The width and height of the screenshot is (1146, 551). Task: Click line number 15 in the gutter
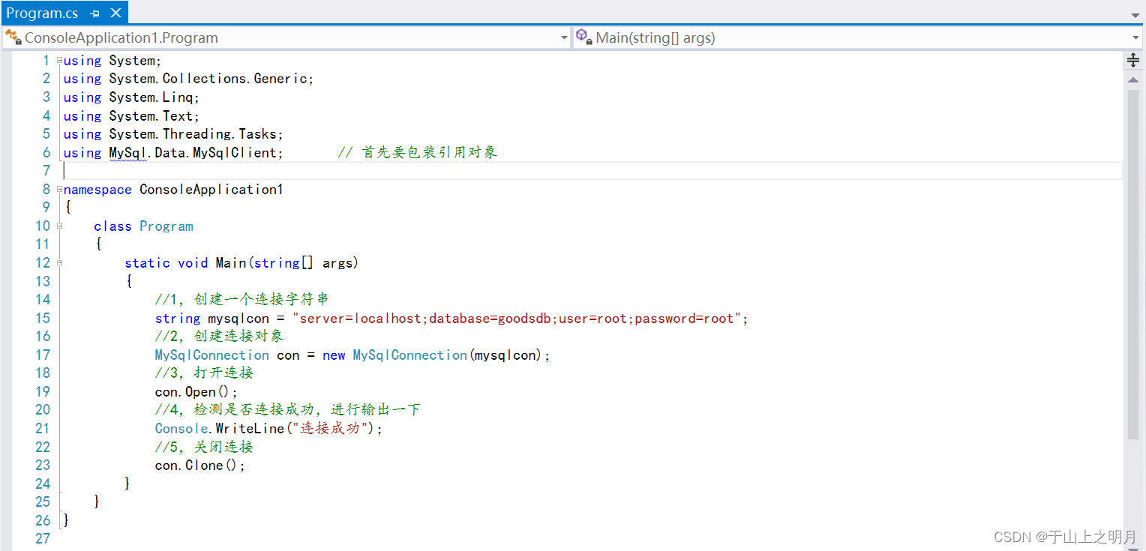(x=42, y=318)
